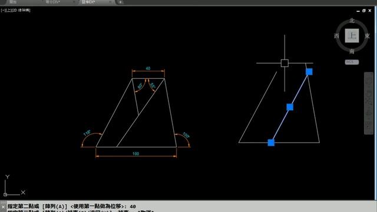Image resolution: width=377 pixels, height=212 pixels.
Task: Click the 100 dimension text below the trapezoid
Action: tap(136, 154)
